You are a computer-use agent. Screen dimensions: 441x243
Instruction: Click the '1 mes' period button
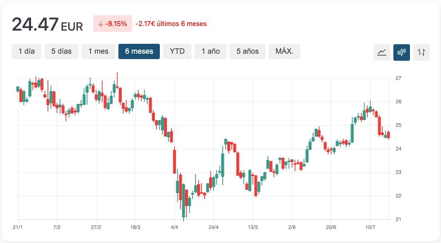[98, 51]
